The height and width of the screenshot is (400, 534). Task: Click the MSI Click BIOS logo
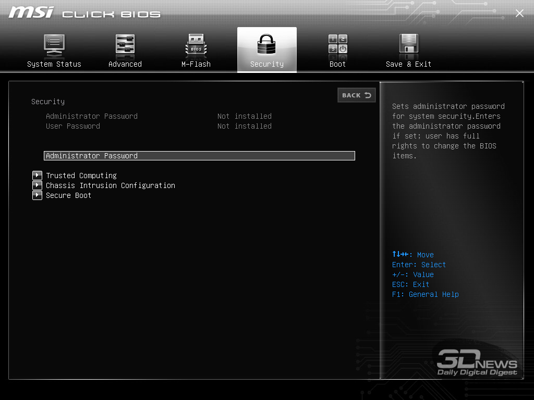click(x=84, y=13)
